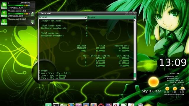Eject the Volumen de 31 GB drive
Screen dimensions: 189x106
point(32,14)
